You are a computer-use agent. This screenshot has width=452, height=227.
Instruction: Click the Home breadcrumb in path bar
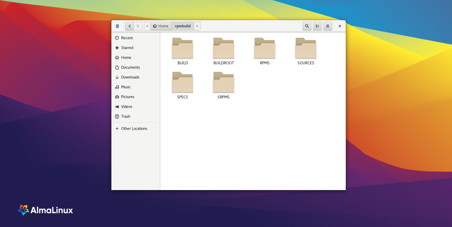coord(161,26)
